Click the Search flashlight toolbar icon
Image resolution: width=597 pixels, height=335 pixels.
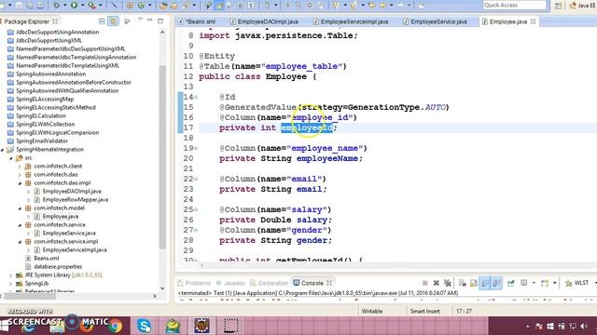click(186, 6)
